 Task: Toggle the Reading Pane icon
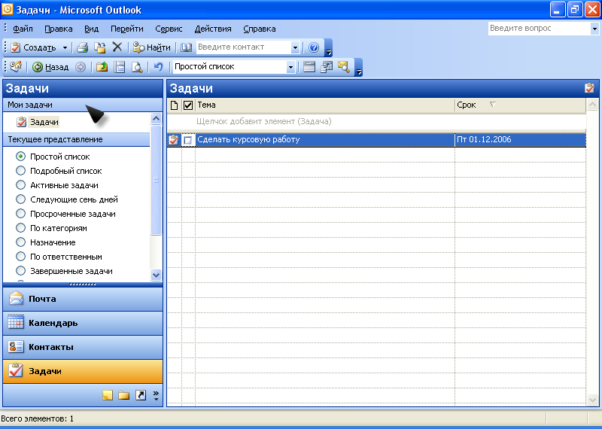tap(120, 67)
